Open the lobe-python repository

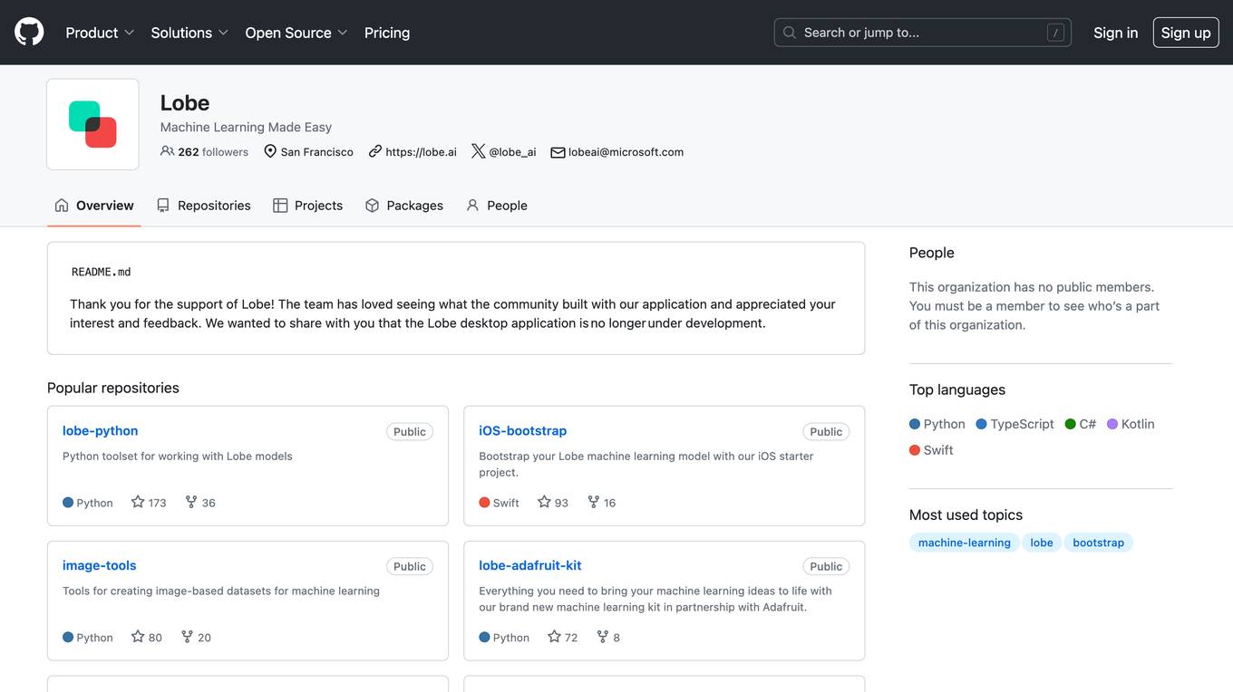[100, 431]
